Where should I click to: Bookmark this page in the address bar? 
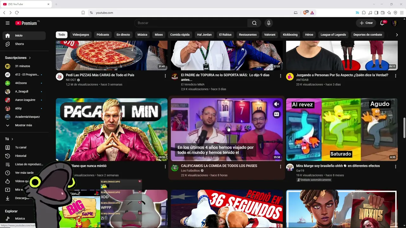[x=83, y=13]
